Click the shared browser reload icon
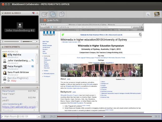Viewport: 162px width, 122px height. [131, 27]
